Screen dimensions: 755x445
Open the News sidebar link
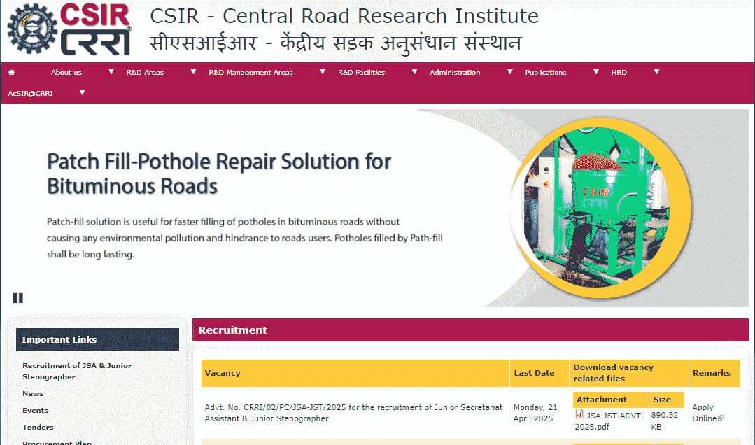coord(33,394)
